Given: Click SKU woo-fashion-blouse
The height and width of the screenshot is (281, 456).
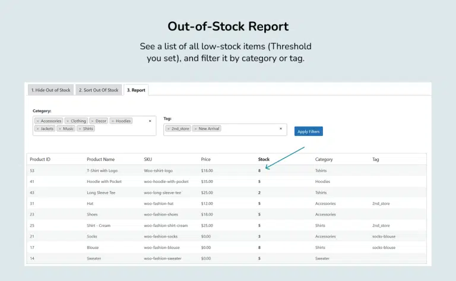Looking at the screenshot, I should [x=161, y=248].
